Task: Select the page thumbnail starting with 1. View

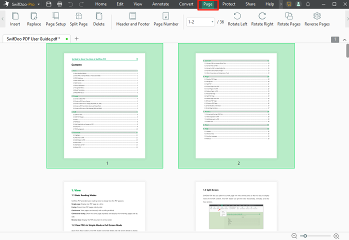Action: (104, 206)
